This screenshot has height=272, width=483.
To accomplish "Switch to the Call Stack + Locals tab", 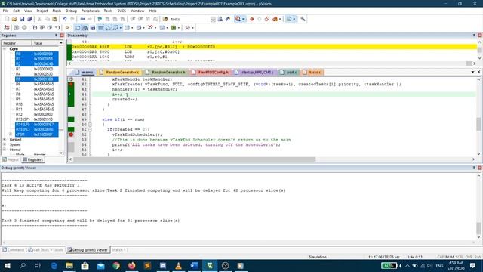I will pos(45,250).
